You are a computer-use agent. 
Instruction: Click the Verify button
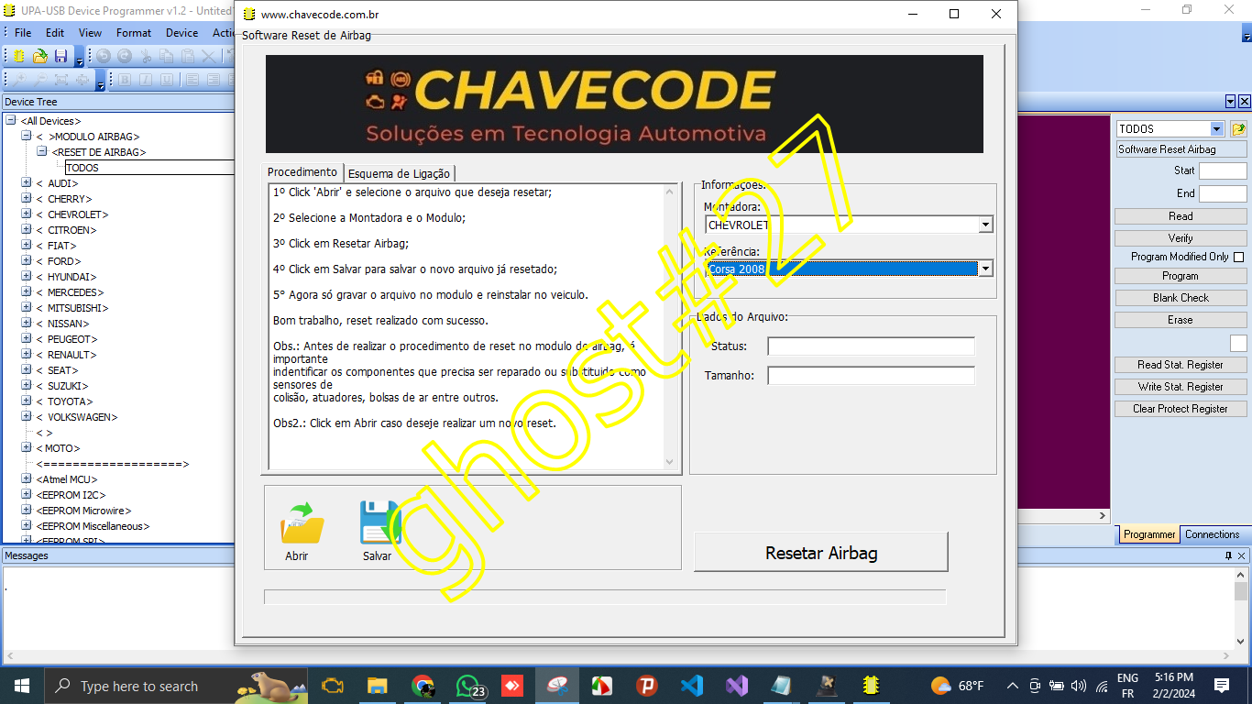pos(1181,238)
